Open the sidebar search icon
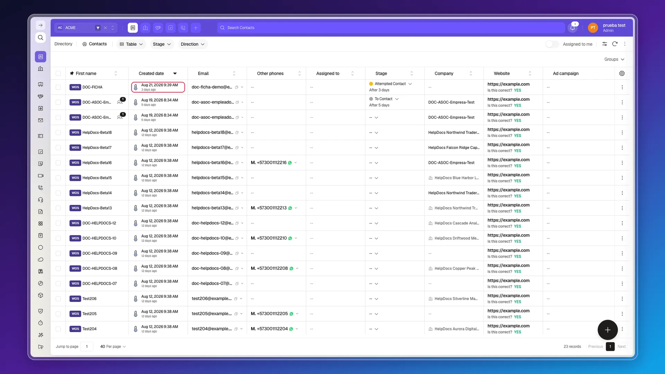The image size is (665, 374). [x=41, y=37]
